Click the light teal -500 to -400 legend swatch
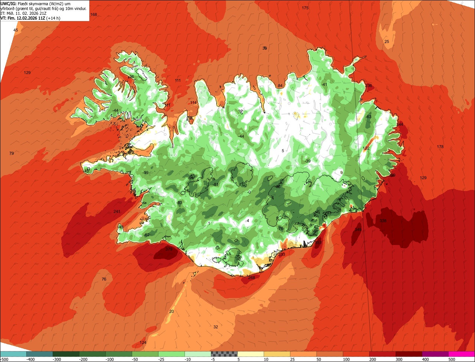 click(13, 353)
